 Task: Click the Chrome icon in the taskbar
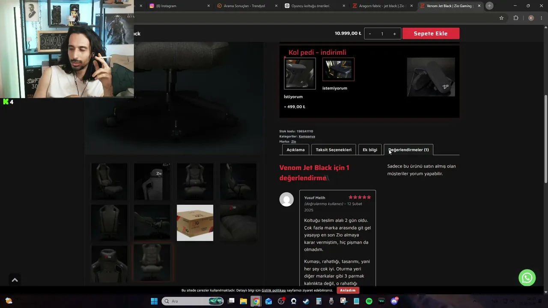(x=256, y=301)
